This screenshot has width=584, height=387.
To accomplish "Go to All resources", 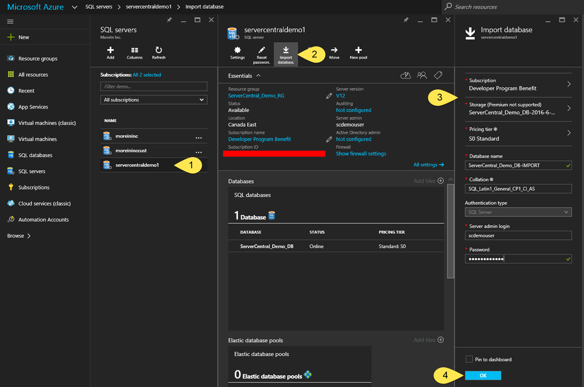I will click(28, 75).
